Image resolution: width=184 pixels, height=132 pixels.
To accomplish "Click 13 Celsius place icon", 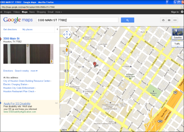I will pos(131,66).
